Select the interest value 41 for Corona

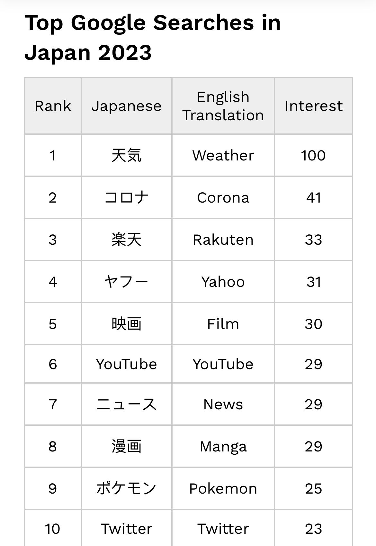tap(313, 198)
